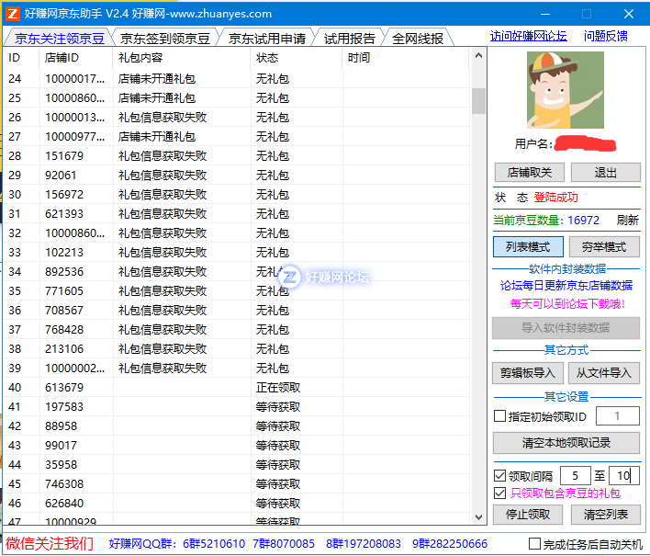Screen dimensions: 650x556
Task: Click the cartoon avatar picture
Action: (x=565, y=90)
